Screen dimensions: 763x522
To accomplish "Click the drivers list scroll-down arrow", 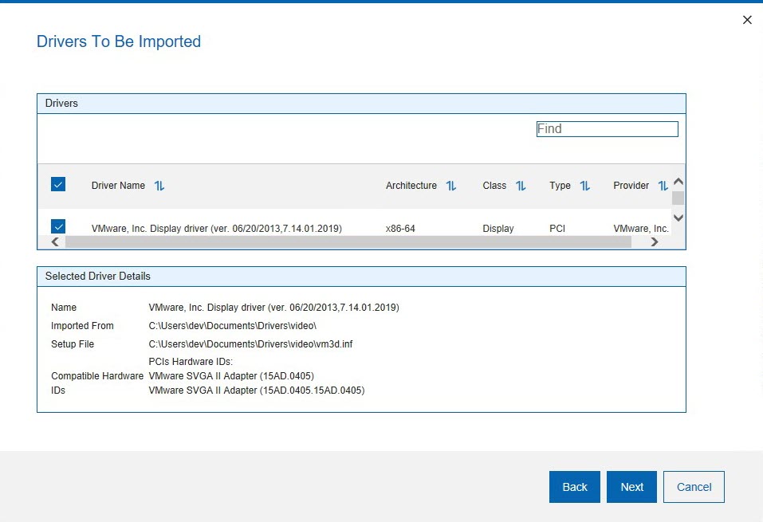I will (x=678, y=218).
